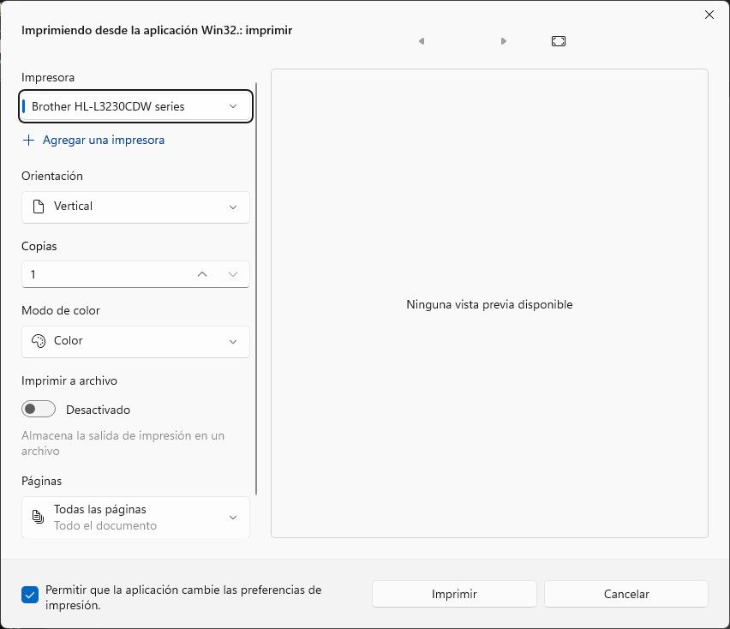The image size is (730, 629).
Task: Click the pages icon in Páginas field
Action: click(38, 517)
